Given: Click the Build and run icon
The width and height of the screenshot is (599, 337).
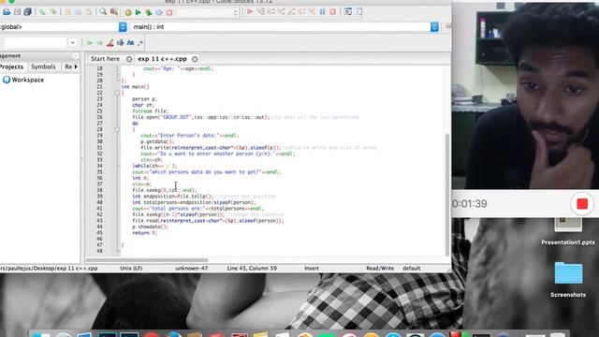Looking at the screenshot, I should point(149,12).
